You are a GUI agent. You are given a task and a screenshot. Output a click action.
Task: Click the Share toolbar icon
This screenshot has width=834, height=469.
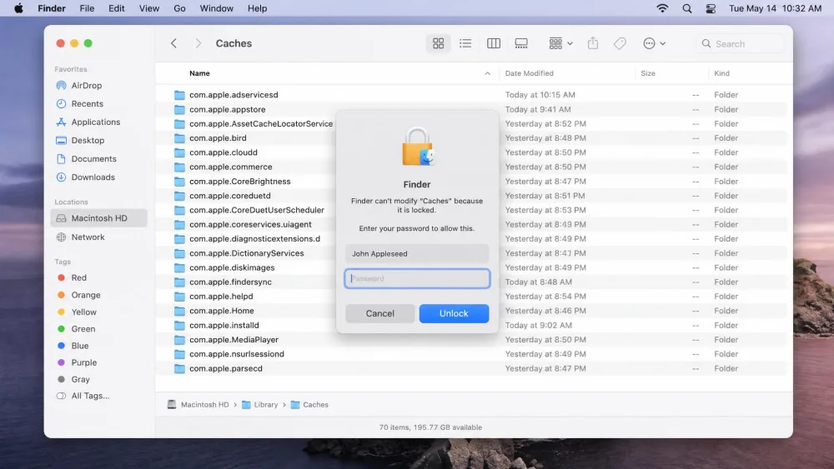point(592,43)
